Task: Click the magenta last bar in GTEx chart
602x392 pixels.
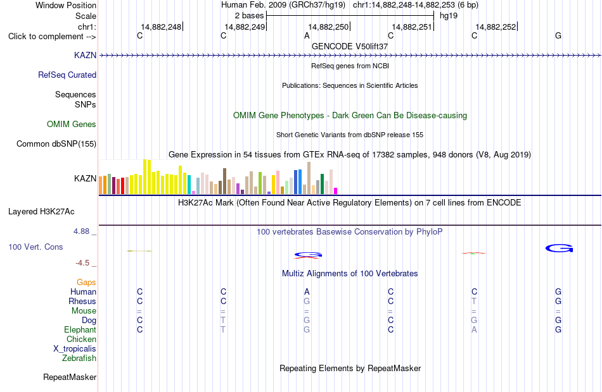Action: click(335, 191)
